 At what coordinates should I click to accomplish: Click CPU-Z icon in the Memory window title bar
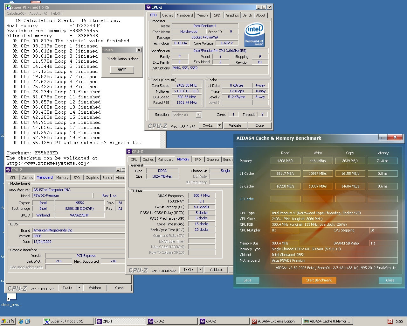[x=129, y=152]
